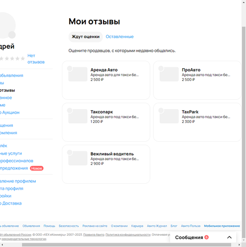The image size is (246, 247).
Task: Open Объявления footer link
Action: (x=31, y=226)
